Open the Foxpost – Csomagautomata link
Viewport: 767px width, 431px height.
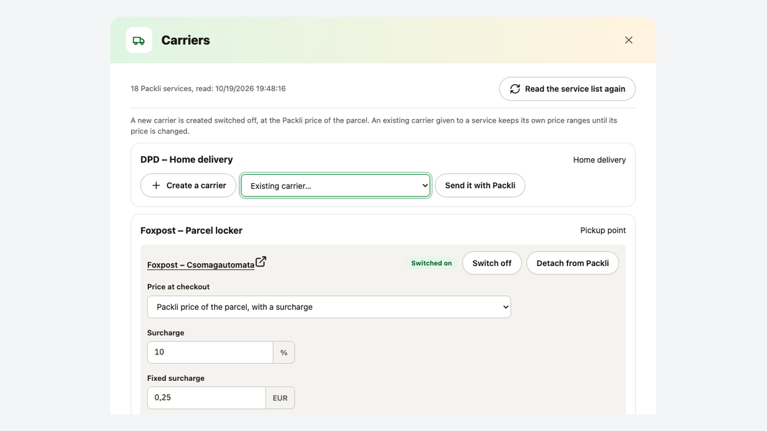click(x=201, y=265)
